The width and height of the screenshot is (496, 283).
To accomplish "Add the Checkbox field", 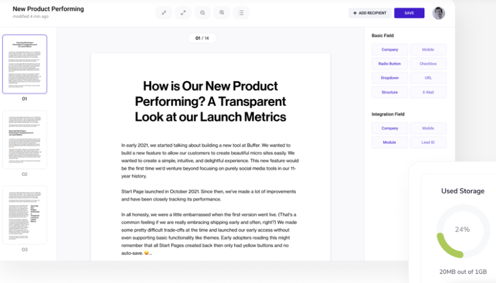I will pyautogui.click(x=428, y=64).
